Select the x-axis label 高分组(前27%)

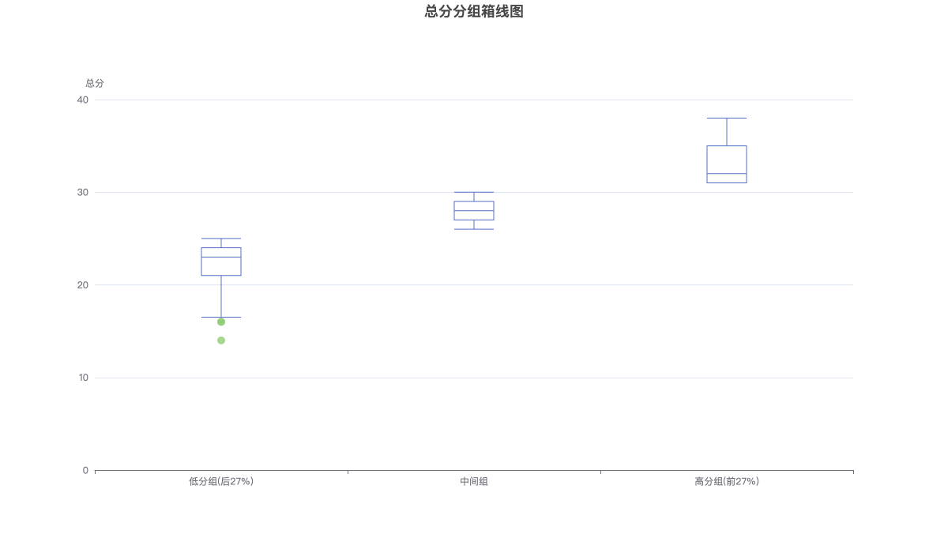coord(727,481)
